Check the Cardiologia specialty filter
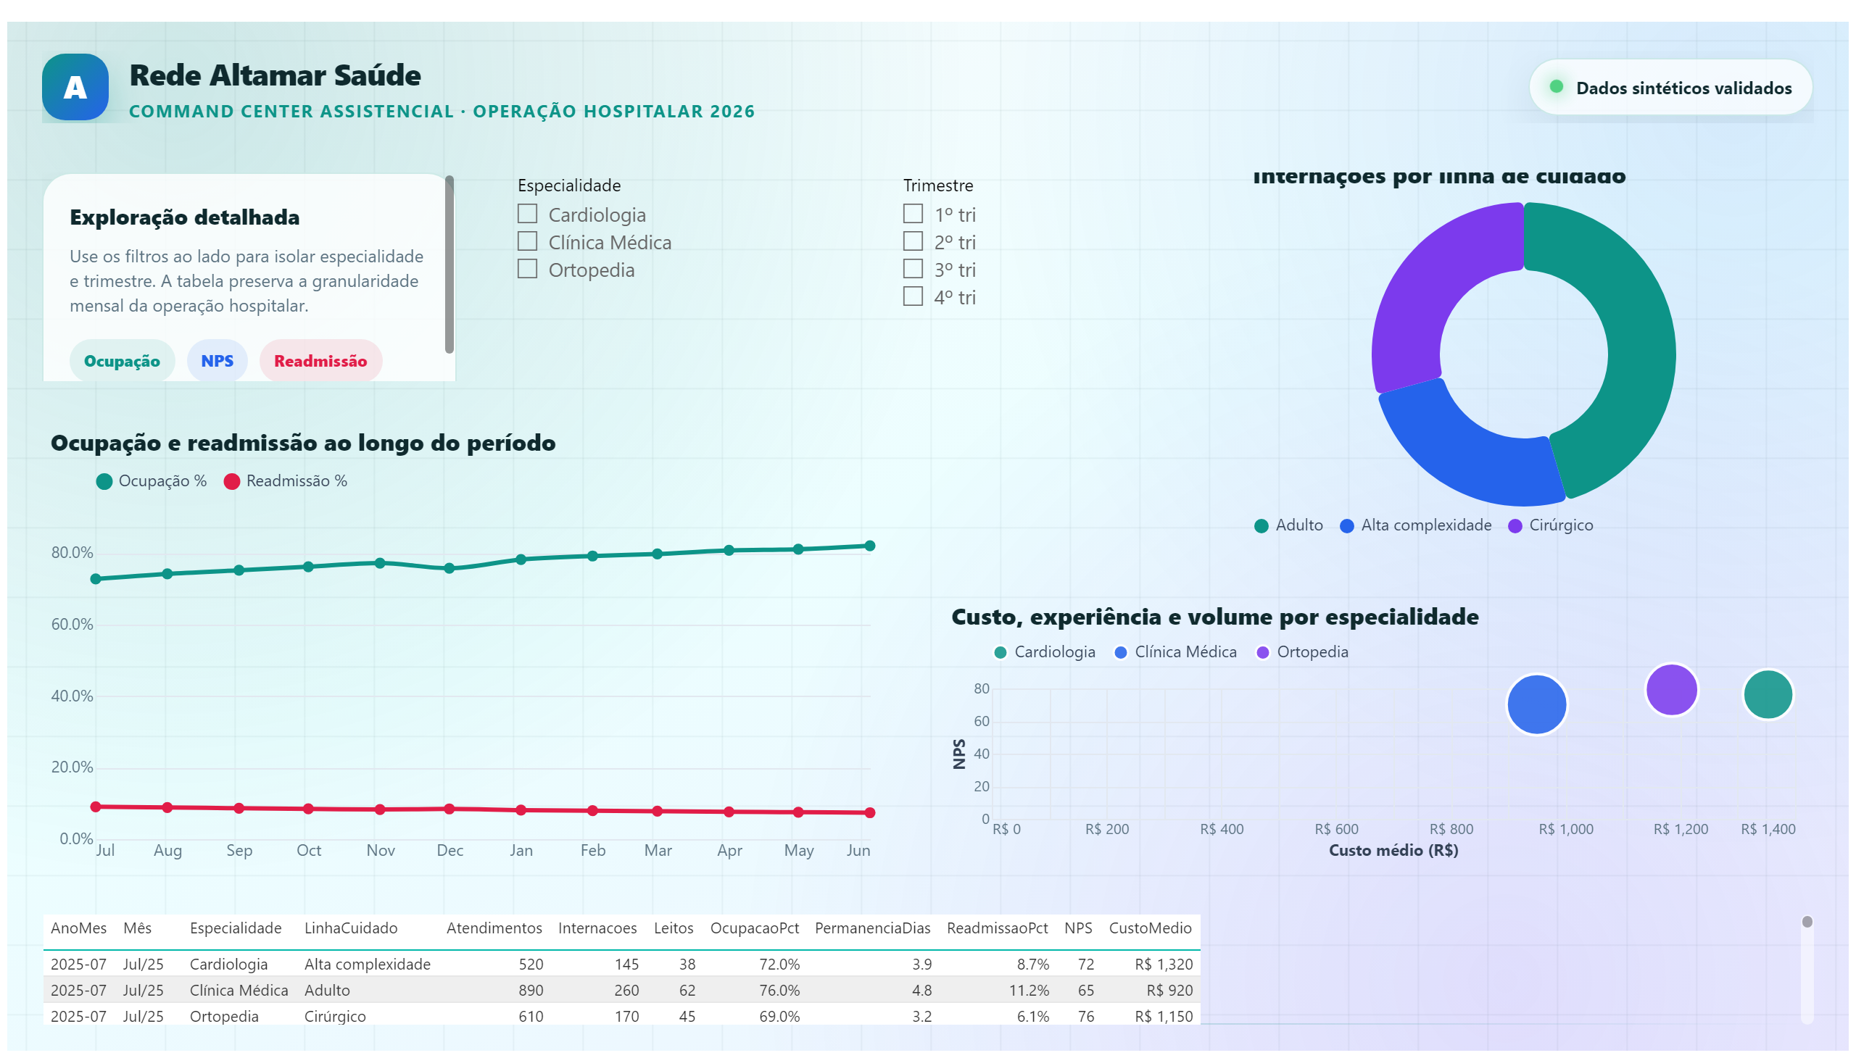 click(x=527, y=214)
